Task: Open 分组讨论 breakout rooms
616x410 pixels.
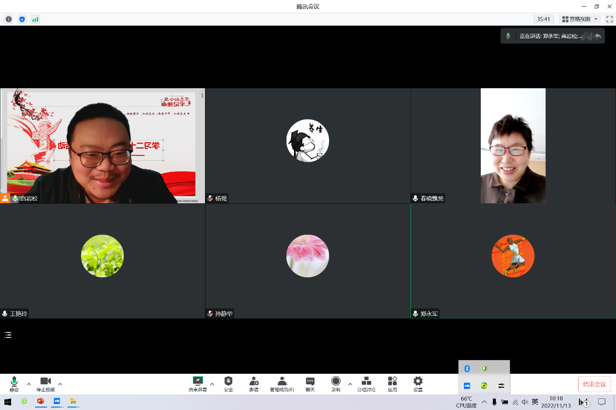Action: pyautogui.click(x=366, y=384)
